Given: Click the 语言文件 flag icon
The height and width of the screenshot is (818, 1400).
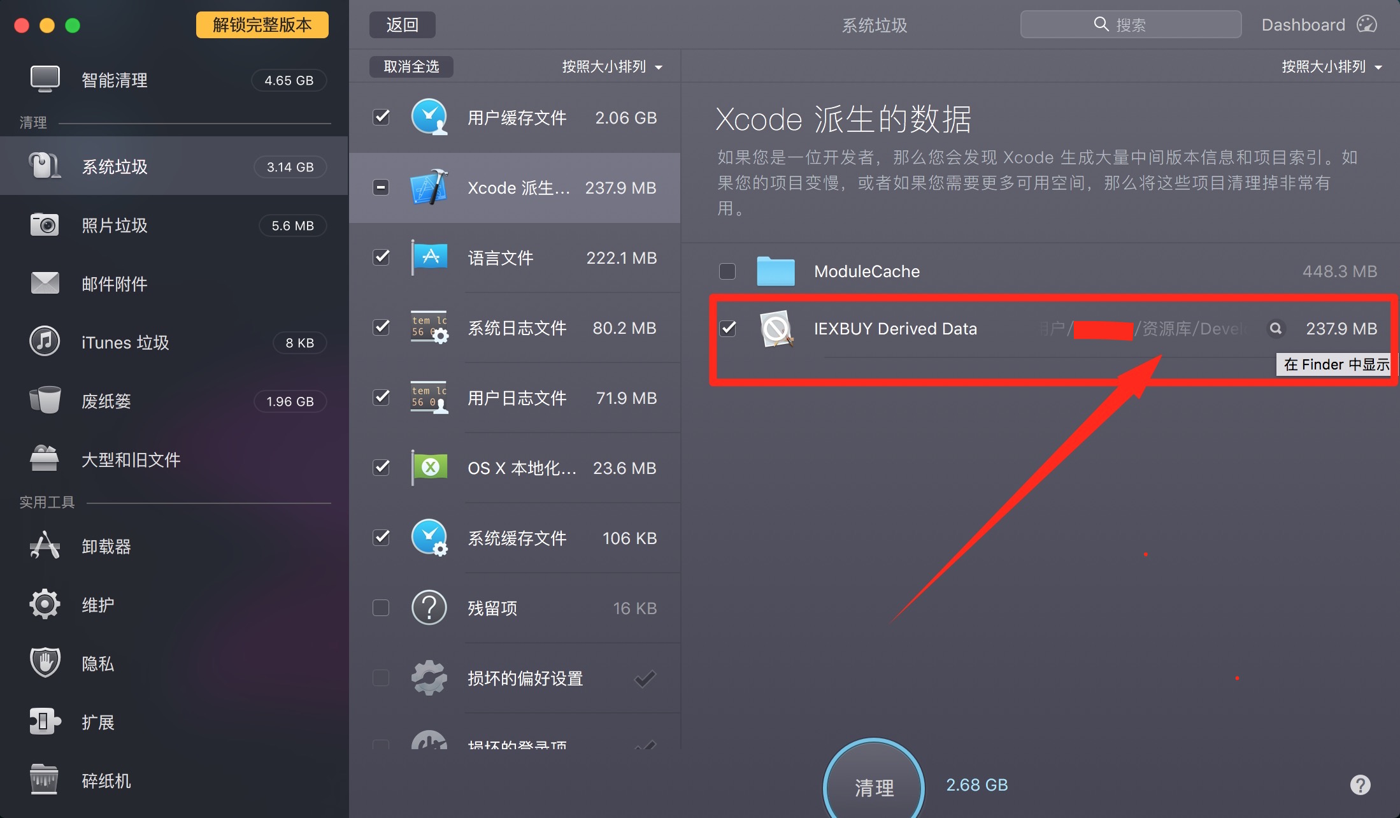Looking at the screenshot, I should [x=429, y=257].
